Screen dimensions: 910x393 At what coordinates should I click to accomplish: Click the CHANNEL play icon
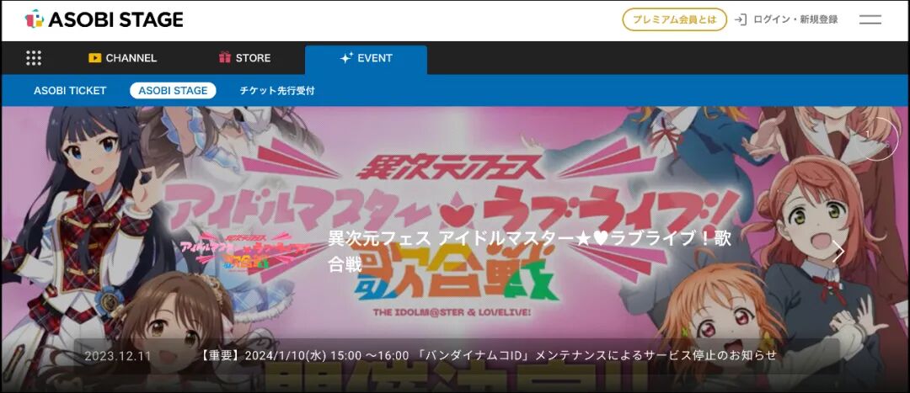click(x=94, y=58)
